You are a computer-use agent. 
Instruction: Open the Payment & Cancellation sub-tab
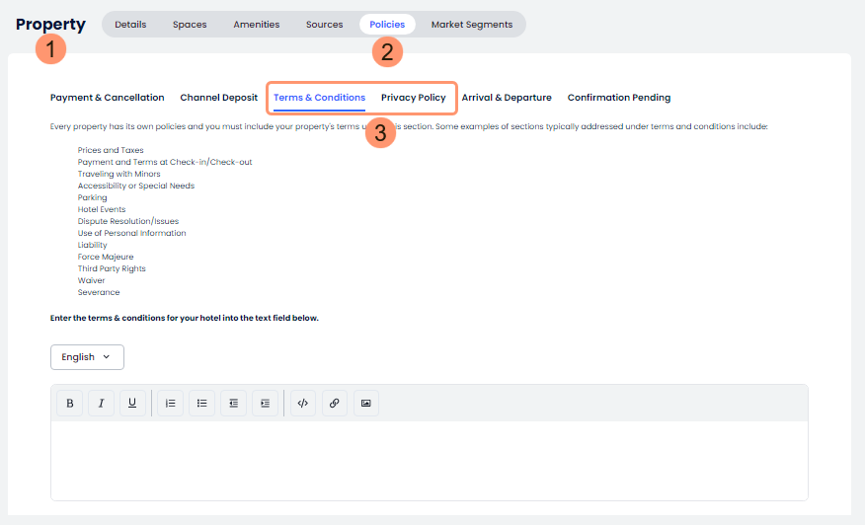coord(107,98)
